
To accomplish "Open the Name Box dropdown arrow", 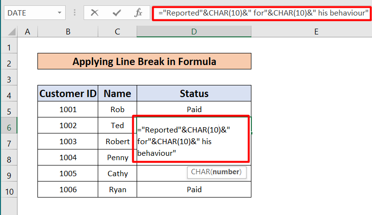I will 59,13.
